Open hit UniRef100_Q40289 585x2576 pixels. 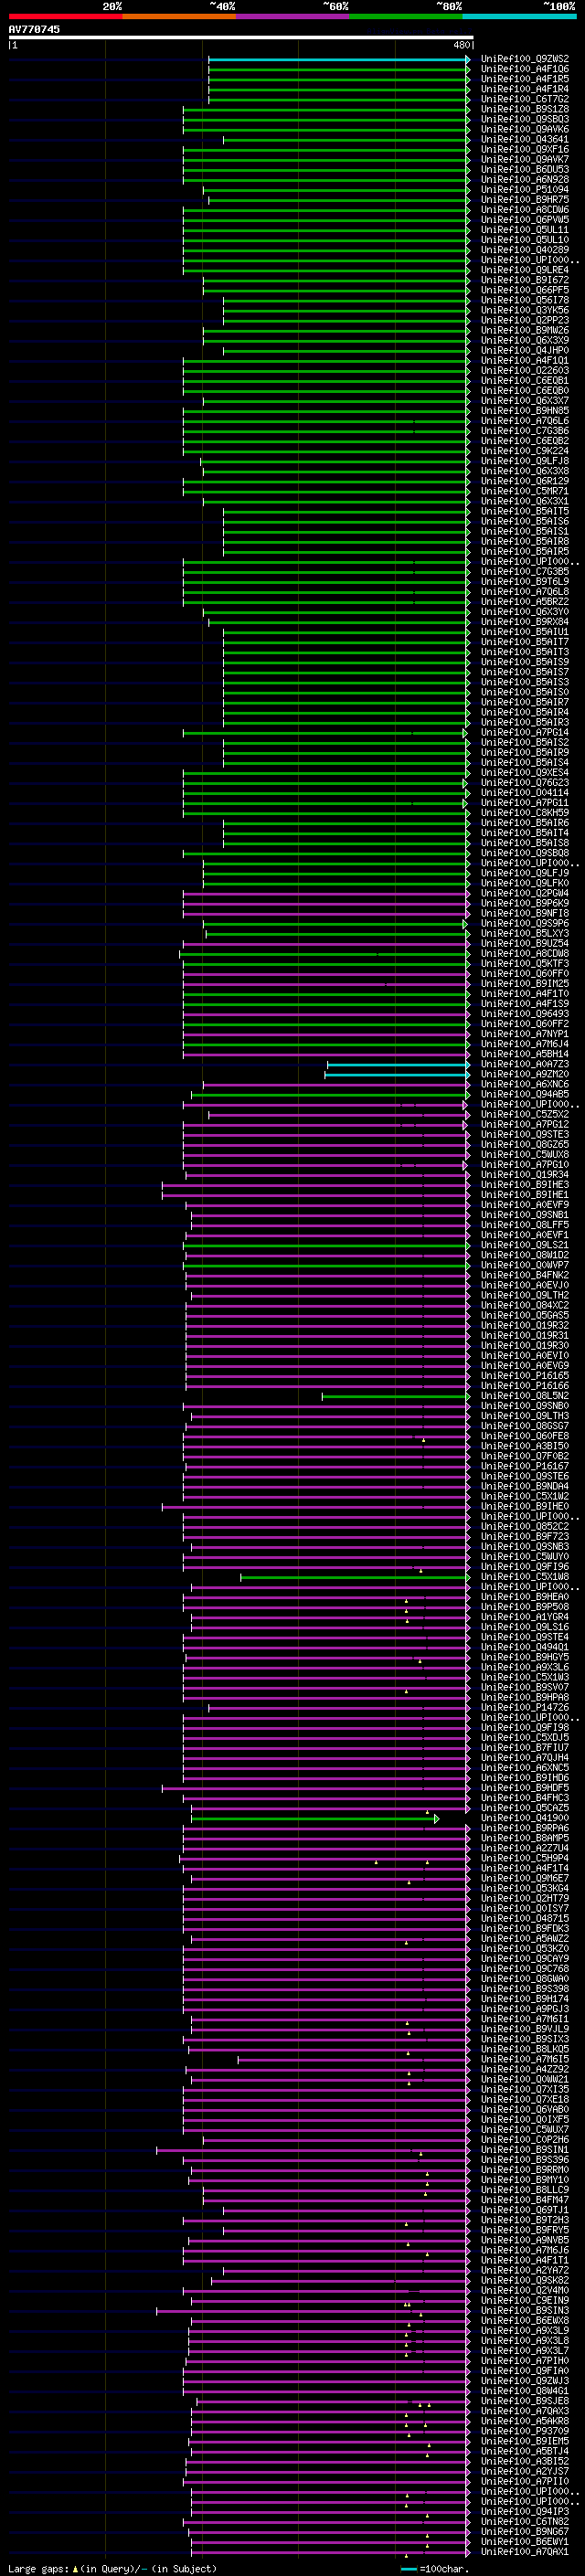point(524,250)
